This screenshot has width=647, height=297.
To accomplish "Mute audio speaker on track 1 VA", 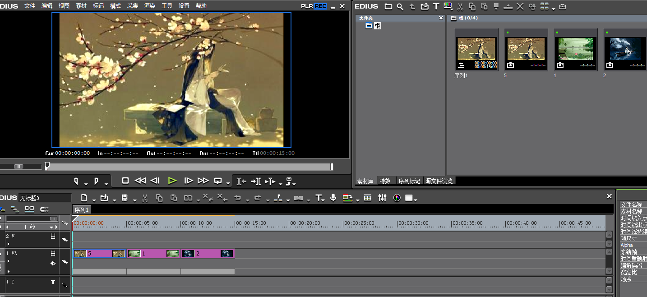I will 53,263.
